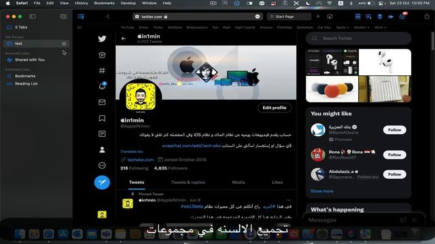435x244 pixels.
Task: Open the History menu
Action: coord(82,3)
